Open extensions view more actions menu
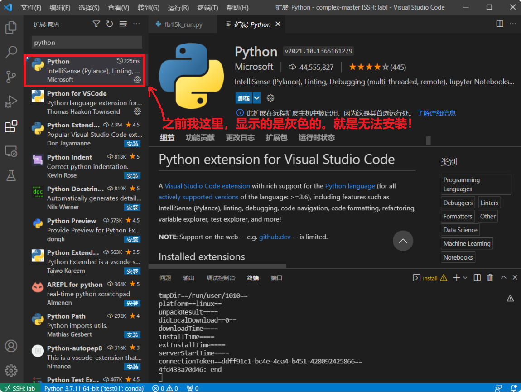Viewport: 521px width, 392px height. (136, 24)
